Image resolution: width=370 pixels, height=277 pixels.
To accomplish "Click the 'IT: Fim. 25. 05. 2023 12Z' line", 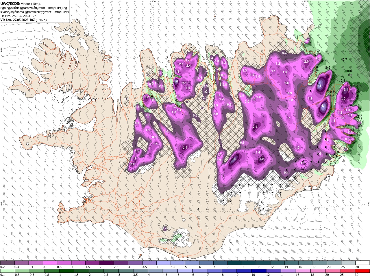I will [x=18, y=16].
